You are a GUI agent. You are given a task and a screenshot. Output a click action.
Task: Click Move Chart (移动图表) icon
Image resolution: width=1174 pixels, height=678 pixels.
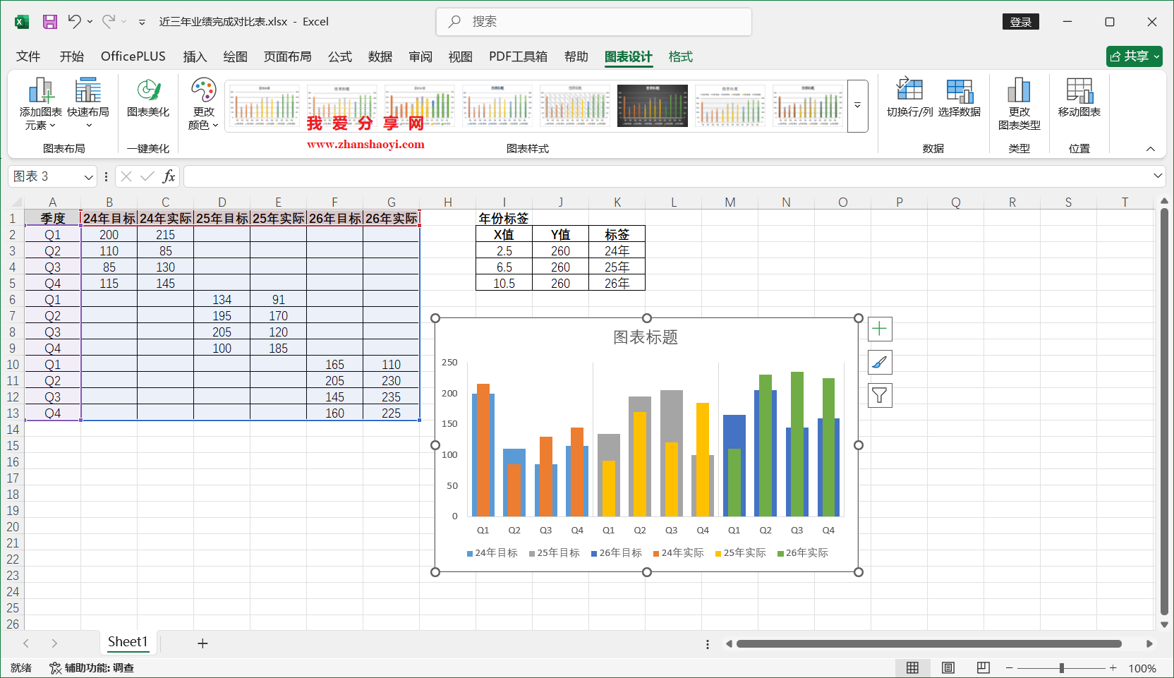click(1079, 99)
